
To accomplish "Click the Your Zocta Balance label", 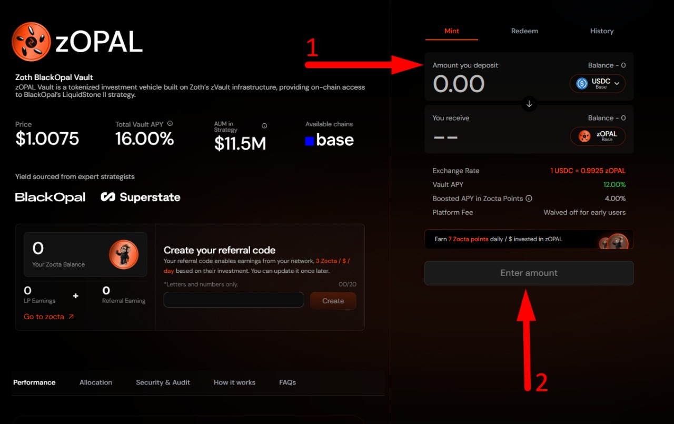I will click(x=58, y=264).
